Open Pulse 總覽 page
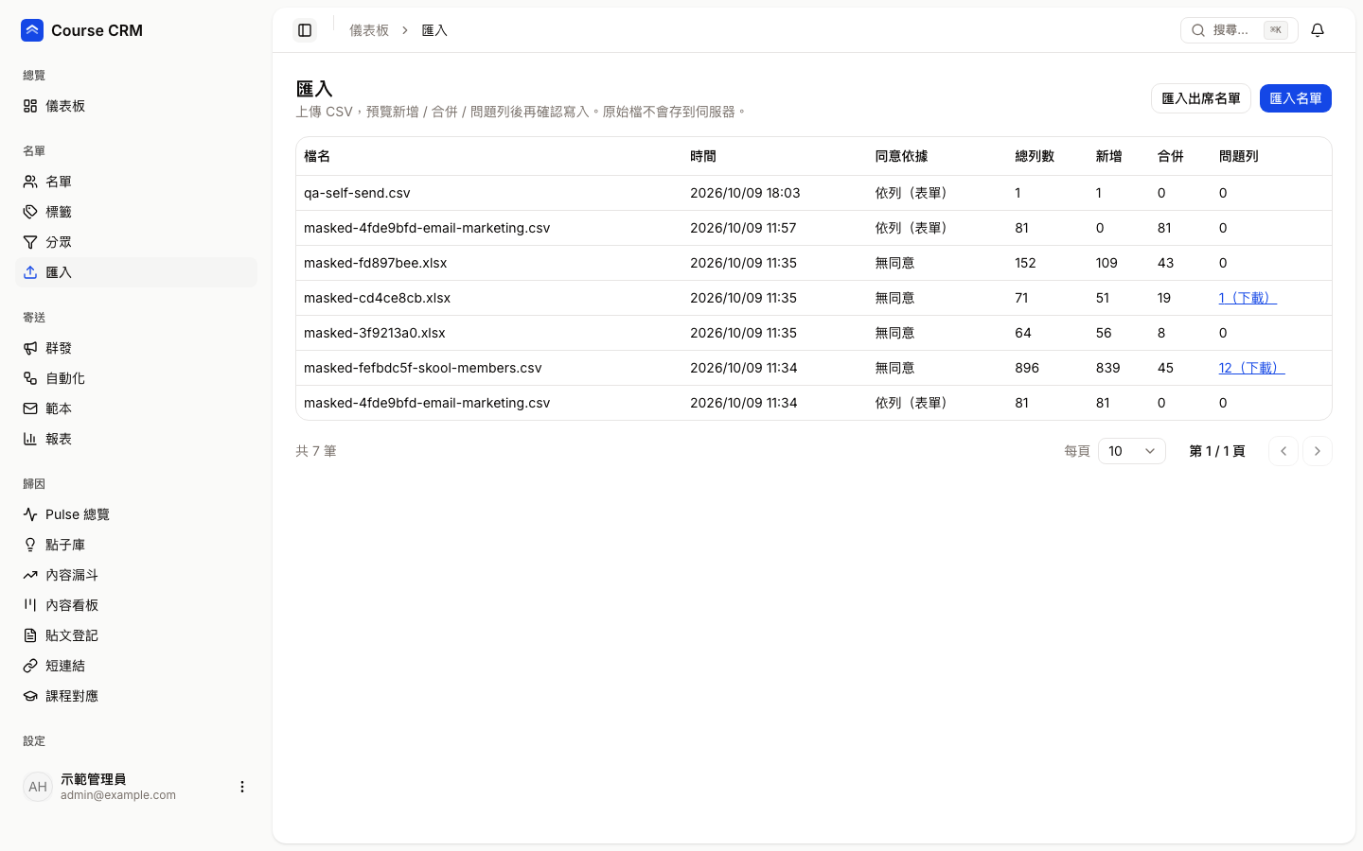Screen dimensions: 1363x851 point(136,514)
